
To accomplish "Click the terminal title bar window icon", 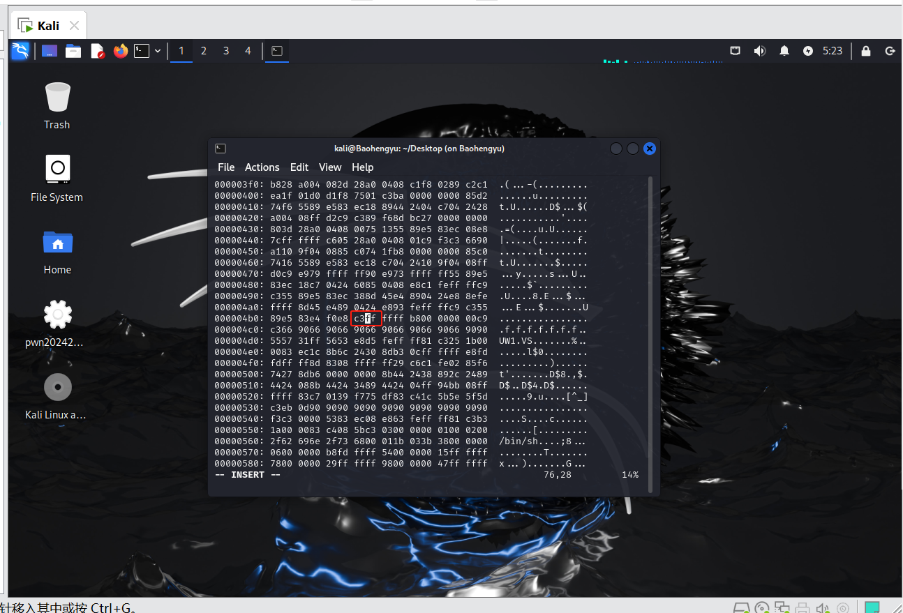I will point(221,149).
